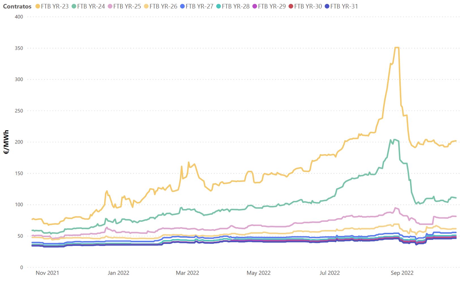Click the Jul 2022 x-axis label
465x281 pixels.
pyautogui.click(x=330, y=273)
